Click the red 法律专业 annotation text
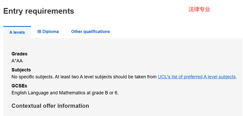This screenshot has width=243, height=116. point(199,10)
